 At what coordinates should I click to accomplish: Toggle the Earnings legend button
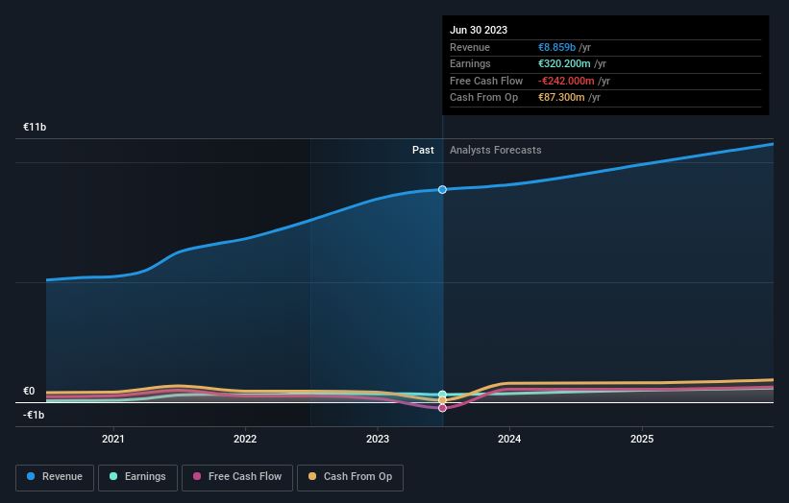click(x=137, y=477)
